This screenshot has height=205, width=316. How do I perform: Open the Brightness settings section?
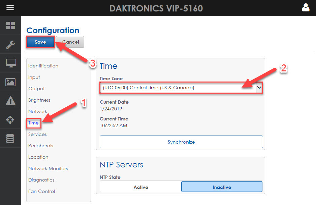[x=39, y=100]
